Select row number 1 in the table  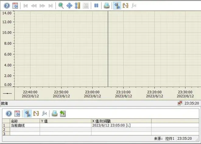click(6, 125)
